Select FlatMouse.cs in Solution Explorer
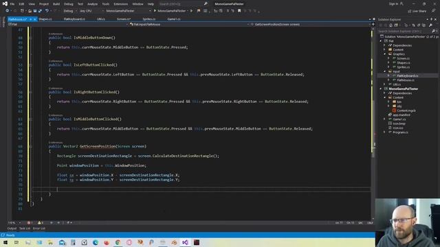This screenshot has width=440, height=247. [x=406, y=80]
